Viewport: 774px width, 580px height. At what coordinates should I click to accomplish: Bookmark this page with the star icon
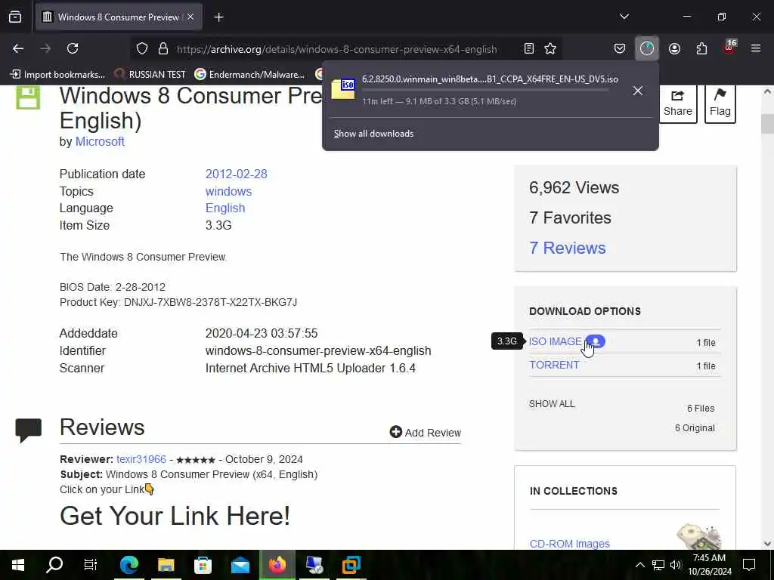(550, 48)
